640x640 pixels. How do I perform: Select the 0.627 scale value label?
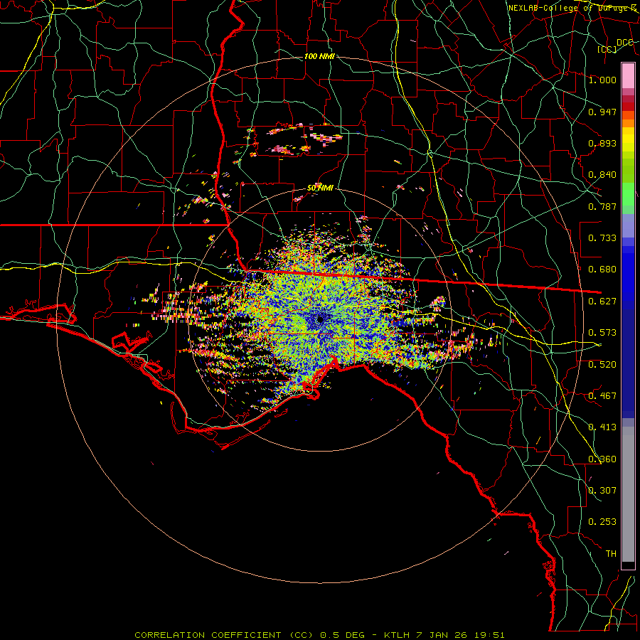(602, 302)
